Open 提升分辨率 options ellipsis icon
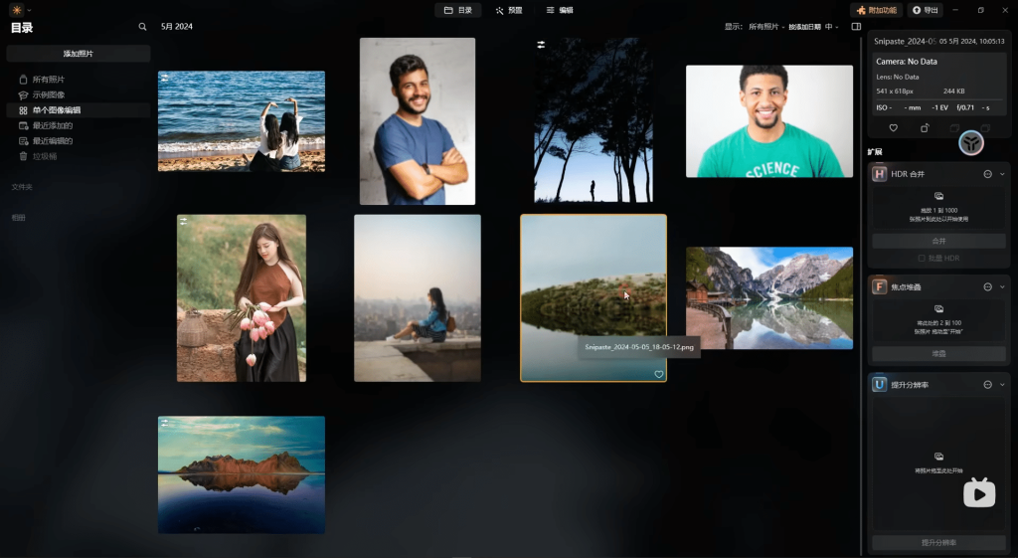 (x=987, y=385)
